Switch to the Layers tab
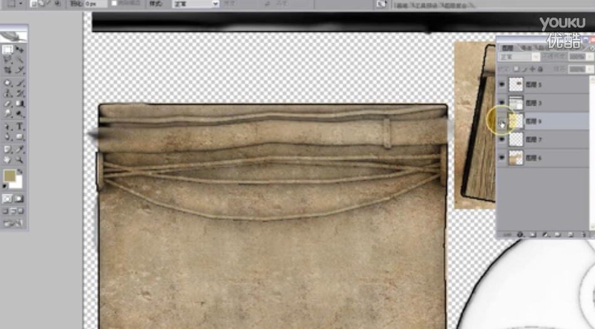 click(x=507, y=48)
